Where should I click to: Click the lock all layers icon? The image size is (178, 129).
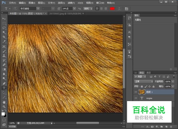[x=154, y=87]
